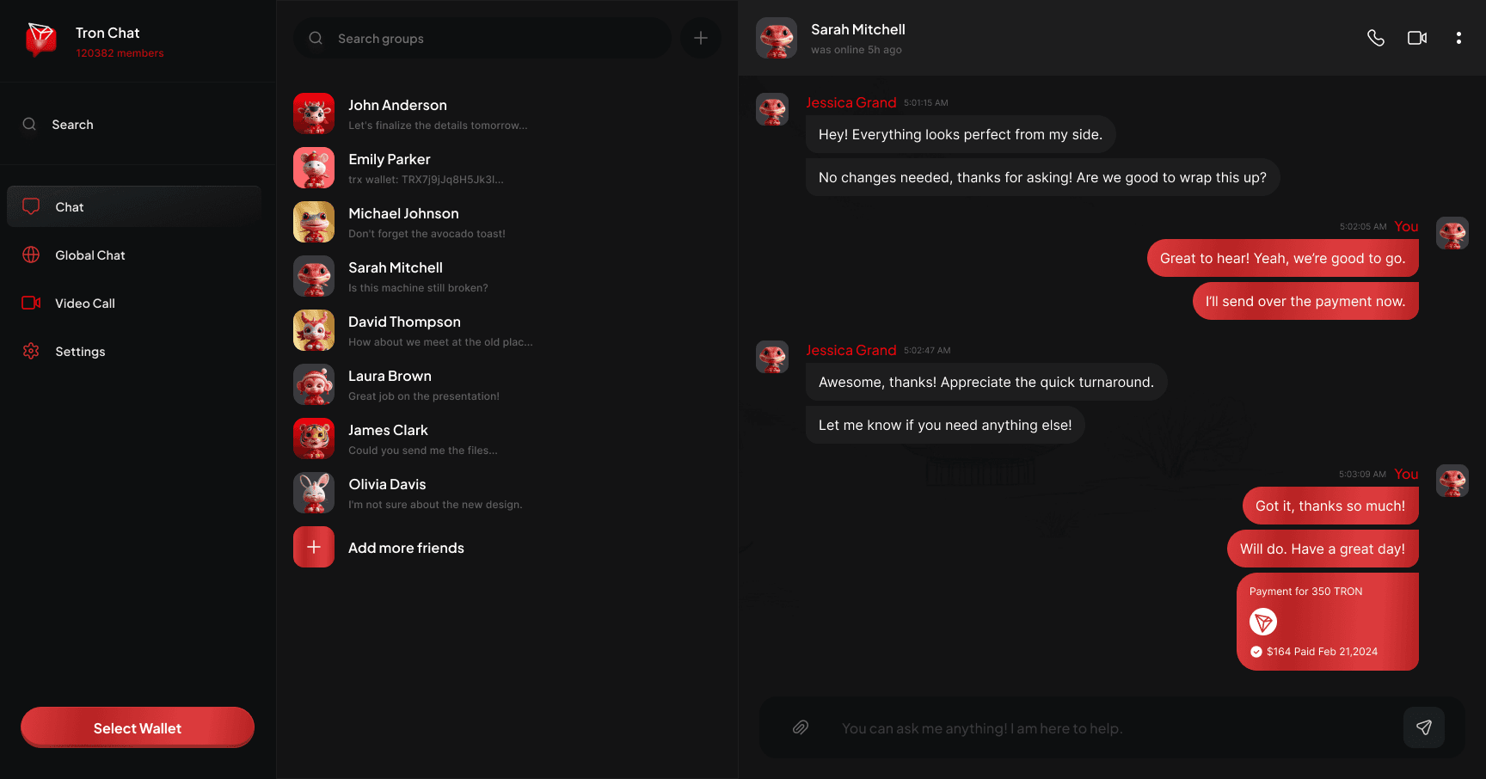Click John Anderson's avatar
1486x779 pixels.
[x=314, y=113]
